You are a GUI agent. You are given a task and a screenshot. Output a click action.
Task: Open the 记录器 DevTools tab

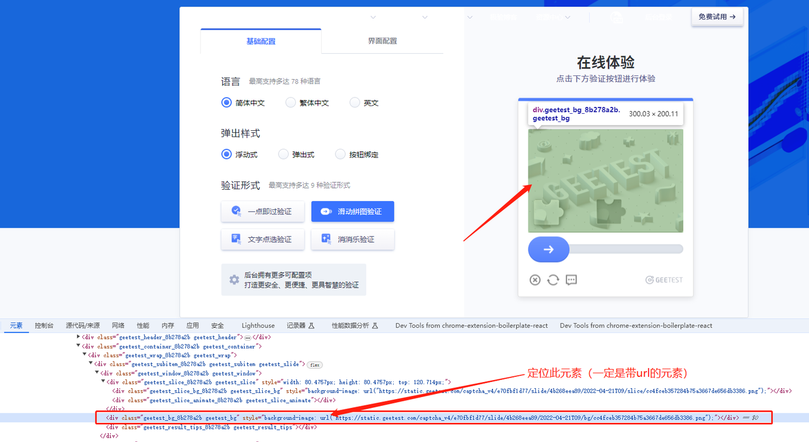[x=300, y=326]
